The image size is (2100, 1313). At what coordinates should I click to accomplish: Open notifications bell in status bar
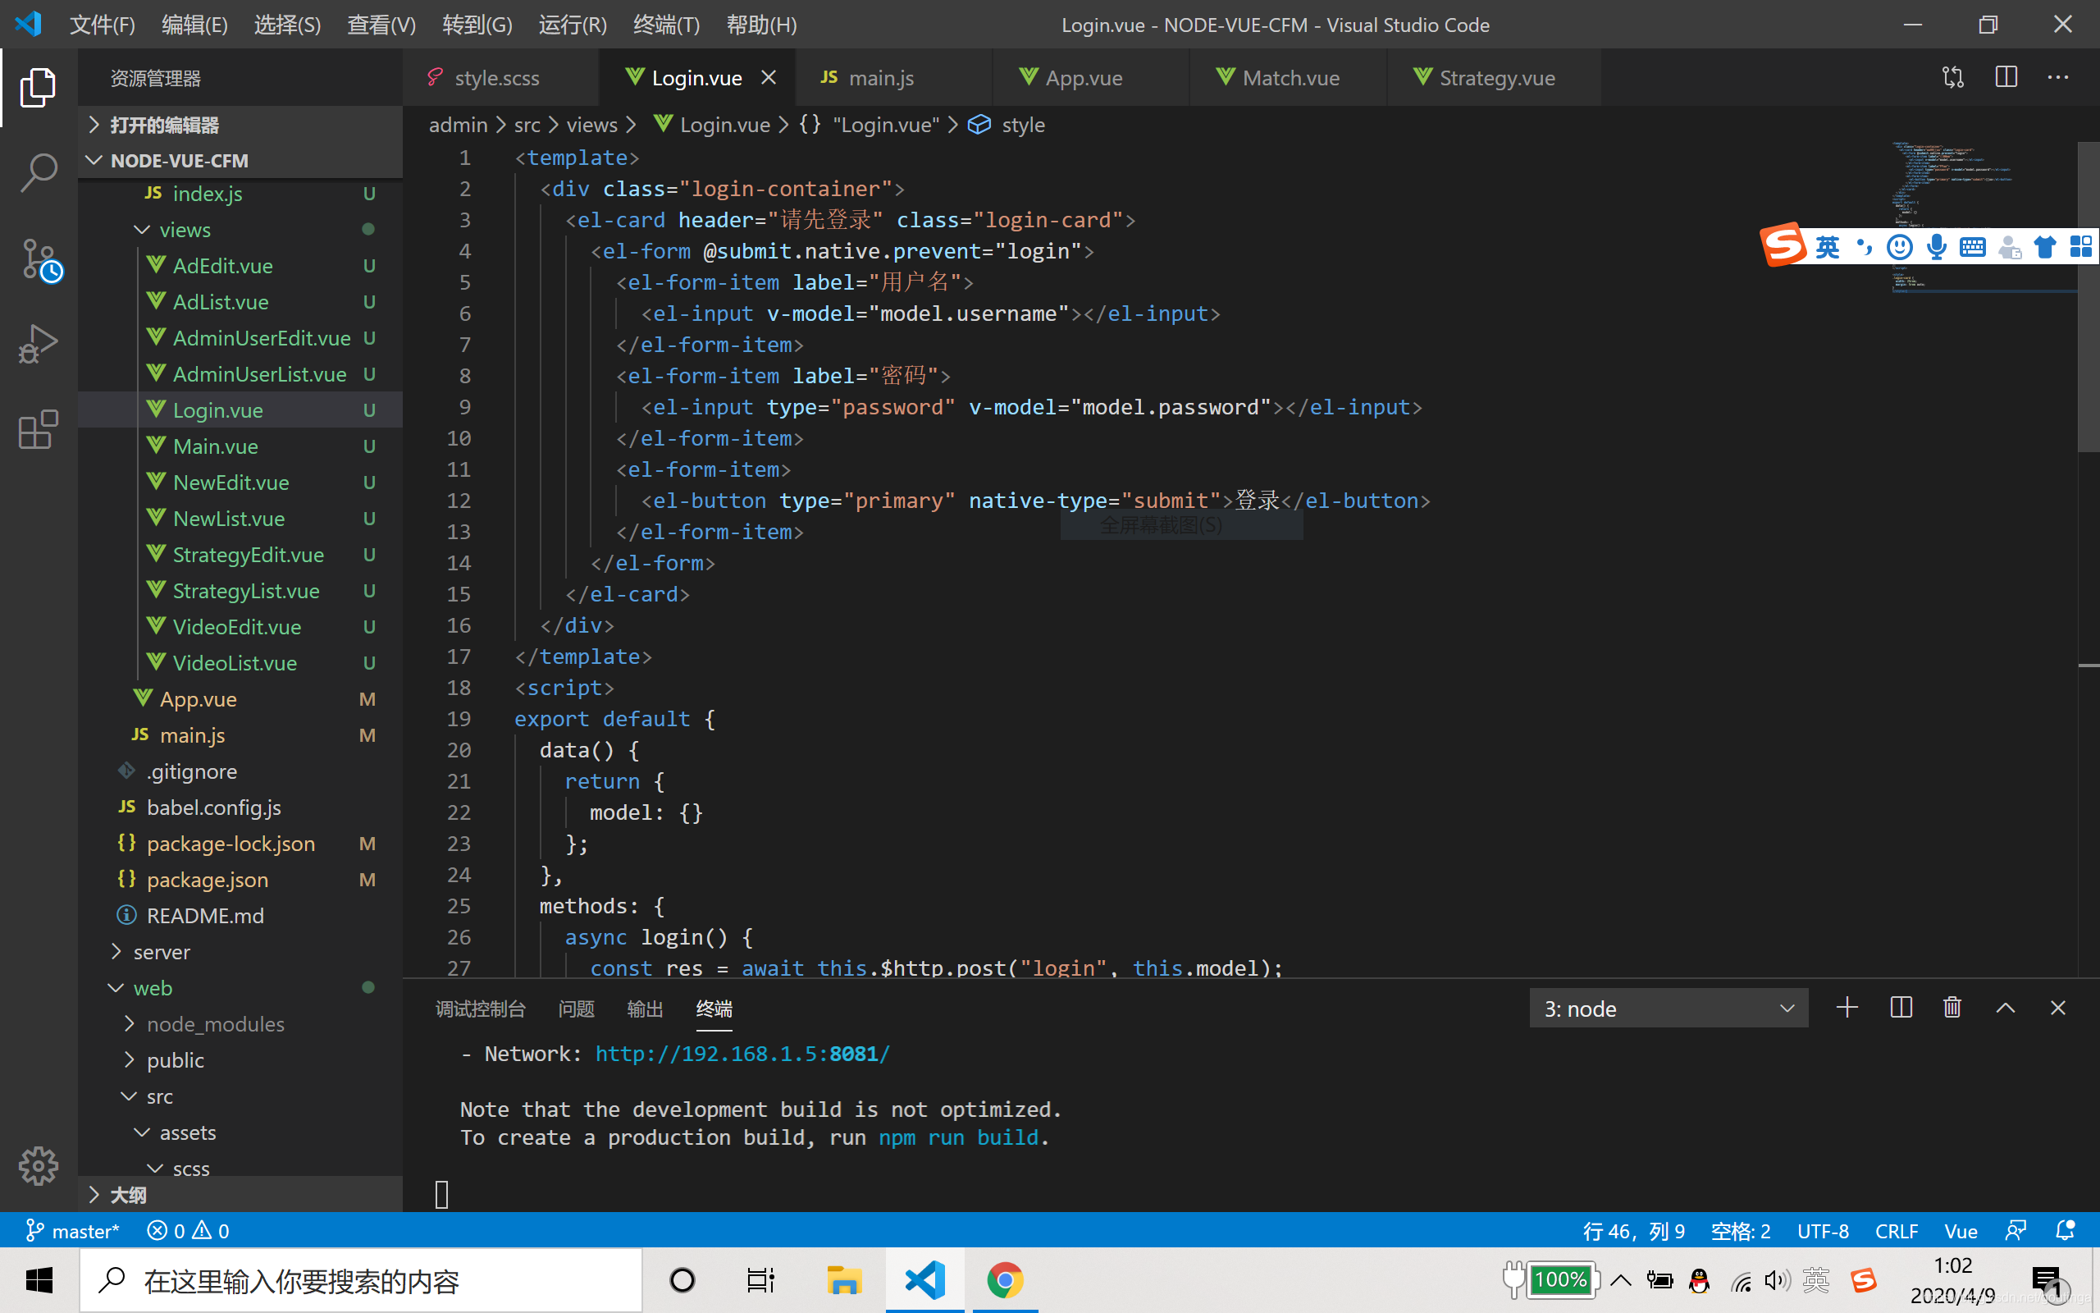[2066, 1230]
